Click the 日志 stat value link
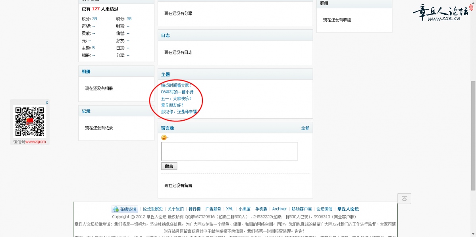 pos(128,48)
